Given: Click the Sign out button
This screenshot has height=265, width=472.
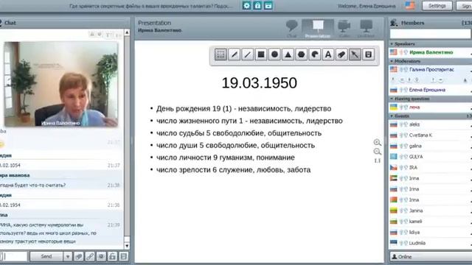Looking at the screenshot, I should (x=465, y=6).
